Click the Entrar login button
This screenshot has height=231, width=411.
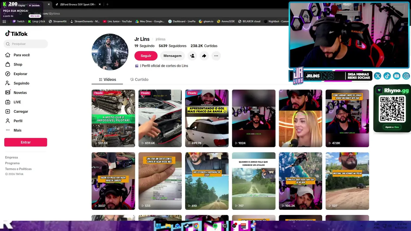click(x=26, y=142)
